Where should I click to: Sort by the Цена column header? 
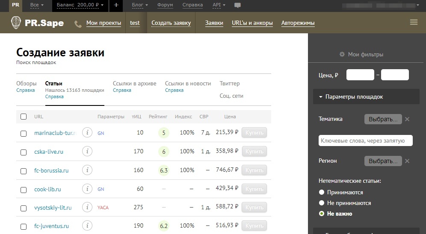point(230,117)
